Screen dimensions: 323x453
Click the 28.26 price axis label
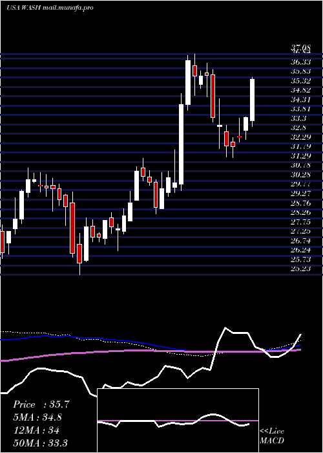point(301,213)
